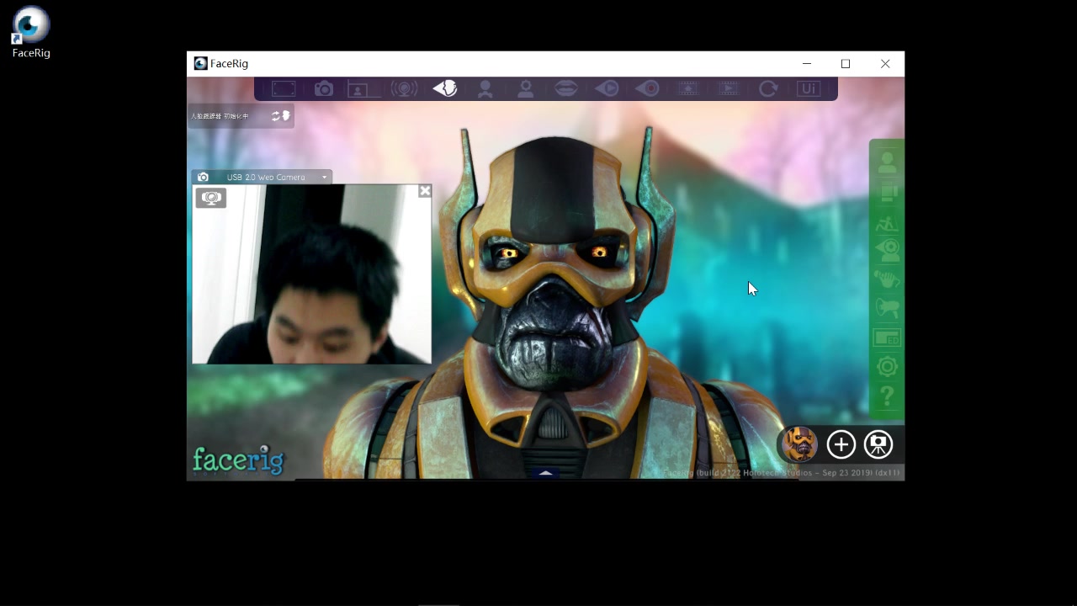Minimize the FaceRig window
The image size is (1077, 606).
[x=807, y=64]
